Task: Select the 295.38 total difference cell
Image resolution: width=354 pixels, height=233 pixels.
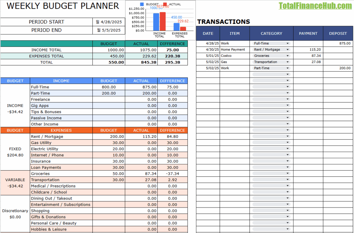Action: tap(173, 62)
